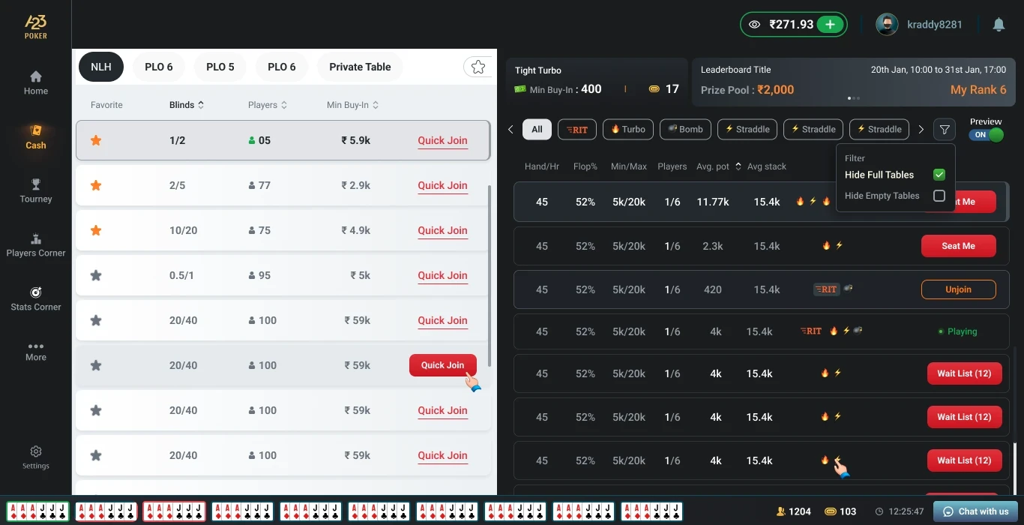Click the 12:25:47 clock

(899, 511)
